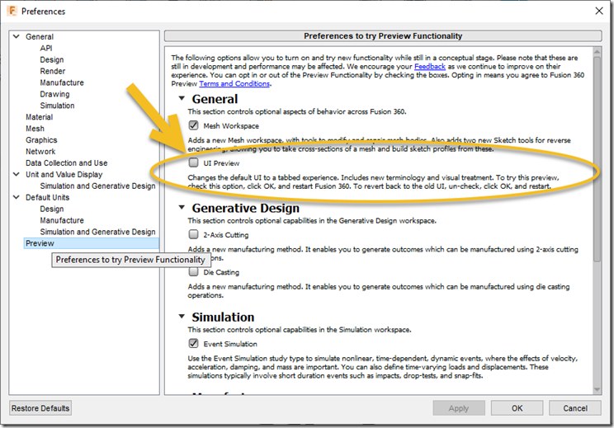The height and width of the screenshot is (428, 614).
Task: Click the 2-Axis Cutting label
Action: [x=226, y=235]
